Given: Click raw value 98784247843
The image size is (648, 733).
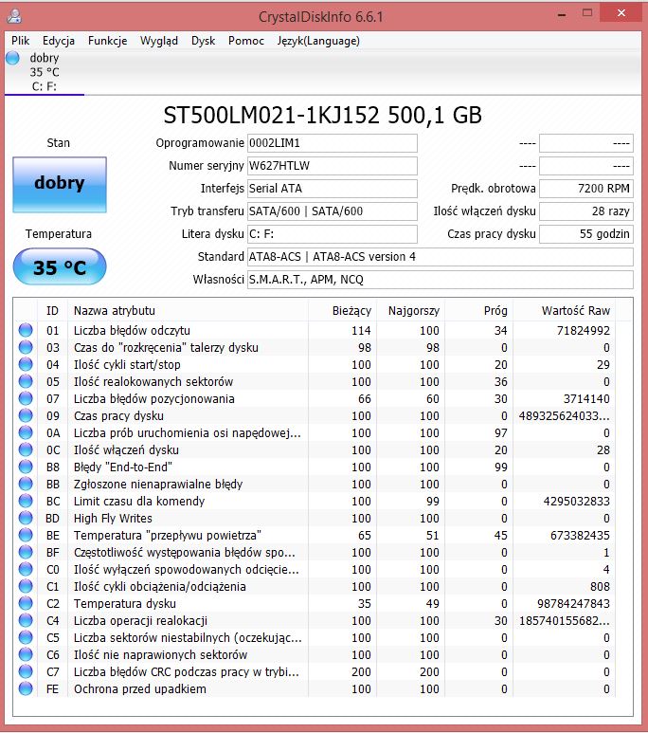Looking at the screenshot, I should [573, 603].
